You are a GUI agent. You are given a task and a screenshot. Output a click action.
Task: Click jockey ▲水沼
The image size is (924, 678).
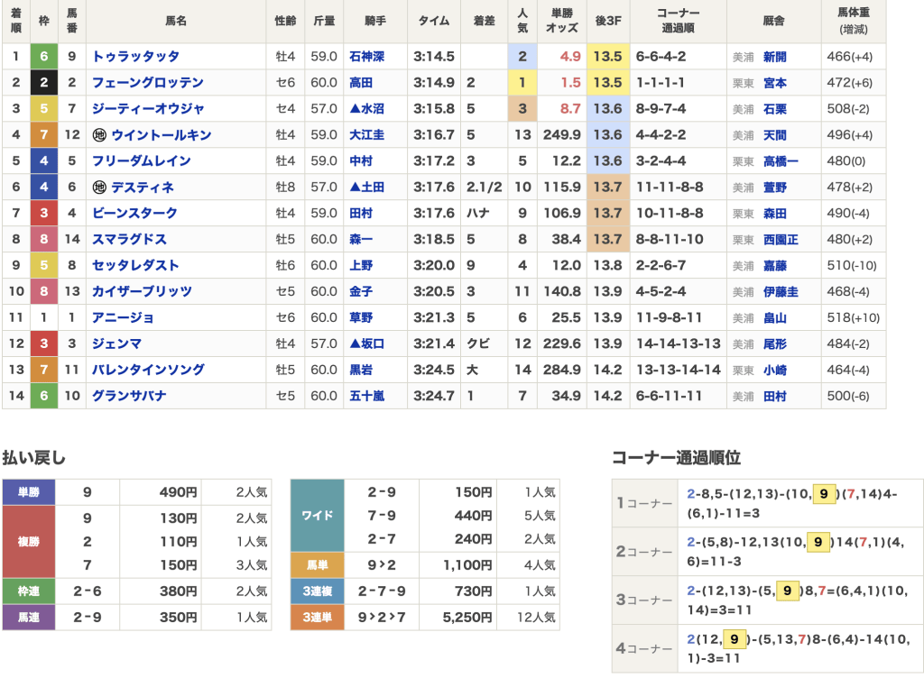[366, 109]
